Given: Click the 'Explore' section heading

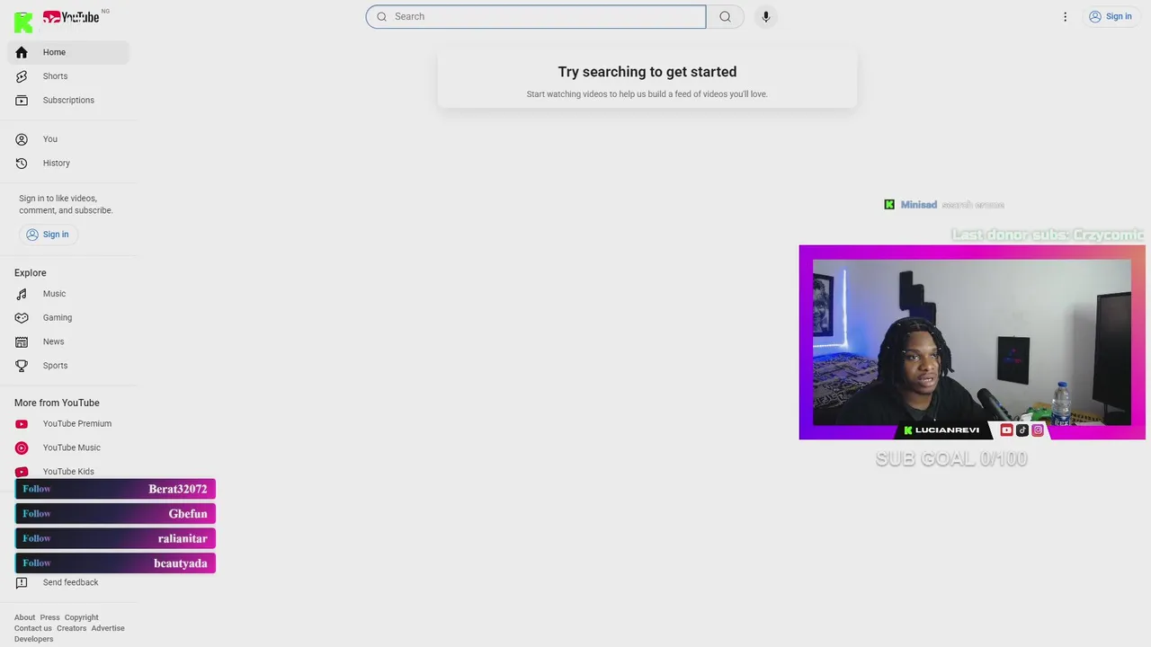Looking at the screenshot, I should coord(31,272).
